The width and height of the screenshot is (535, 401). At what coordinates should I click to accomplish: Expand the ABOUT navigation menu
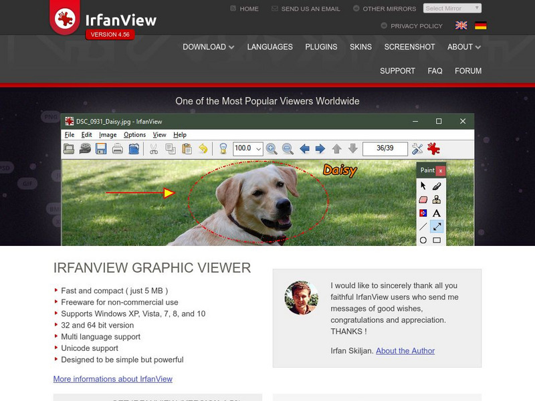click(464, 47)
